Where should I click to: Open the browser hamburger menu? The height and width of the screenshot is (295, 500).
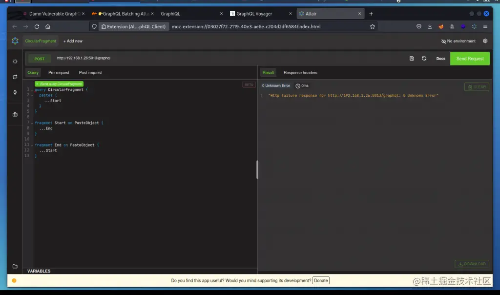[x=485, y=27]
